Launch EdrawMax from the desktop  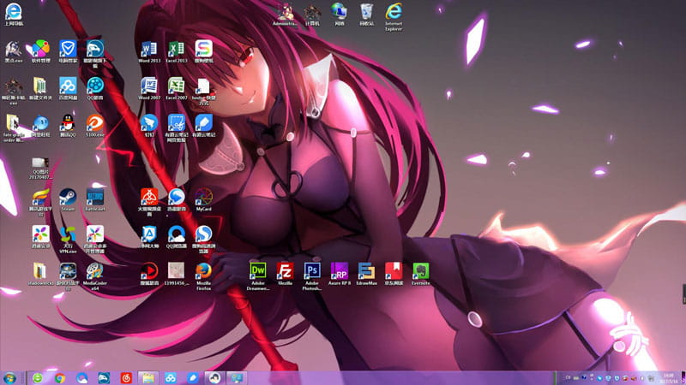click(366, 271)
